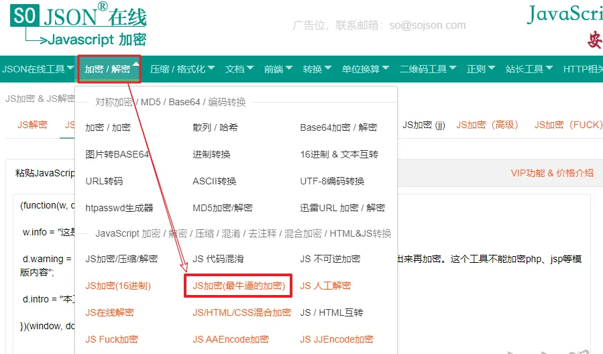The image size is (603, 354).
Task: Choose JS加密(16进制) link
Action: coord(118,286)
